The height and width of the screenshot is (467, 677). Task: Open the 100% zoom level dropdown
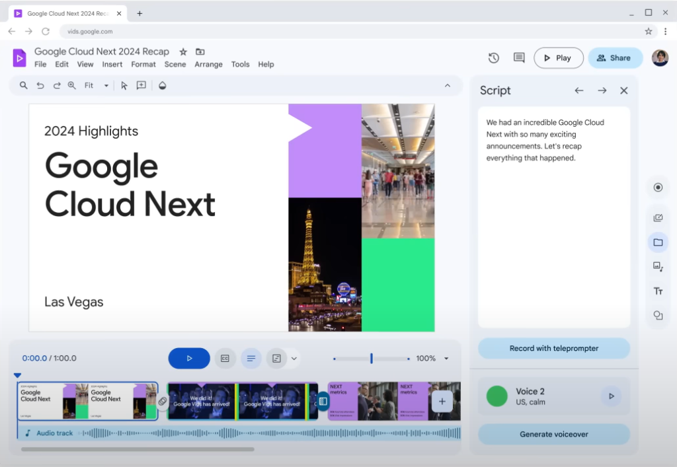click(x=446, y=358)
